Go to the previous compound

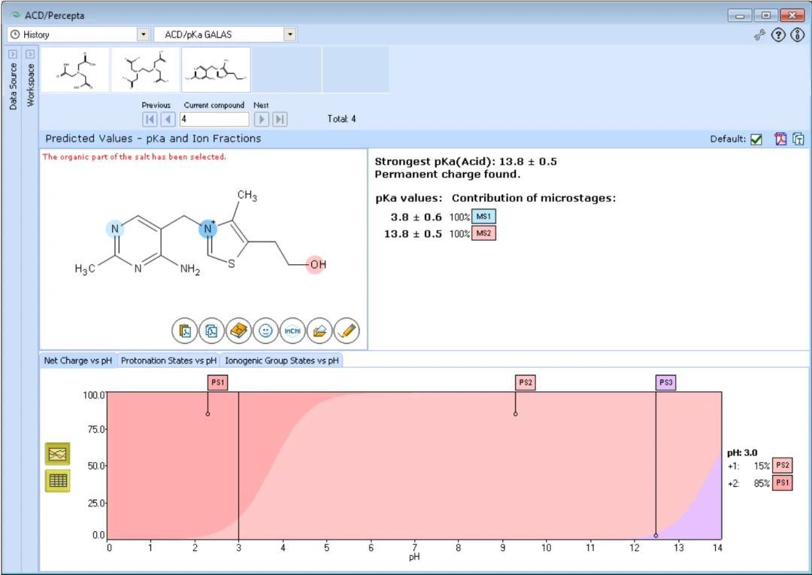click(x=168, y=119)
